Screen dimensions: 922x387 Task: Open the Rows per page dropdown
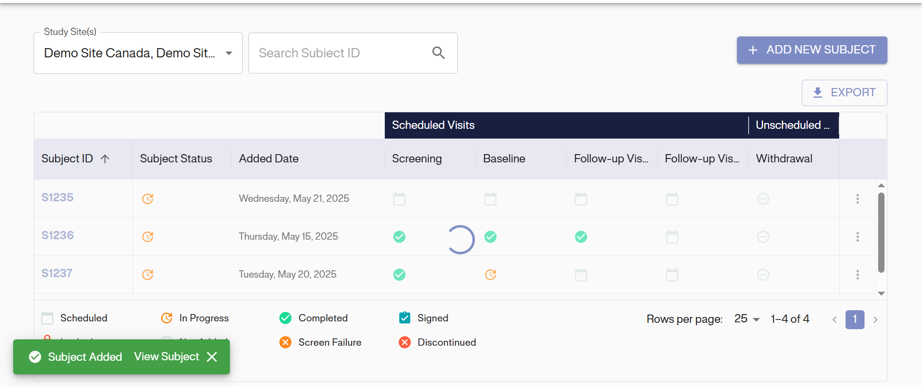[747, 319]
